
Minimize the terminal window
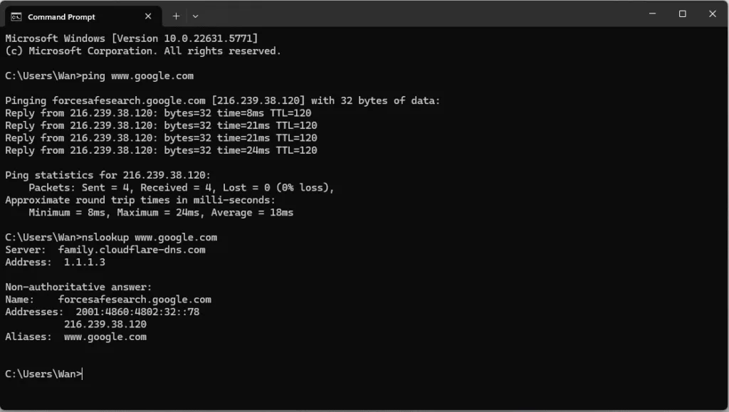click(651, 14)
